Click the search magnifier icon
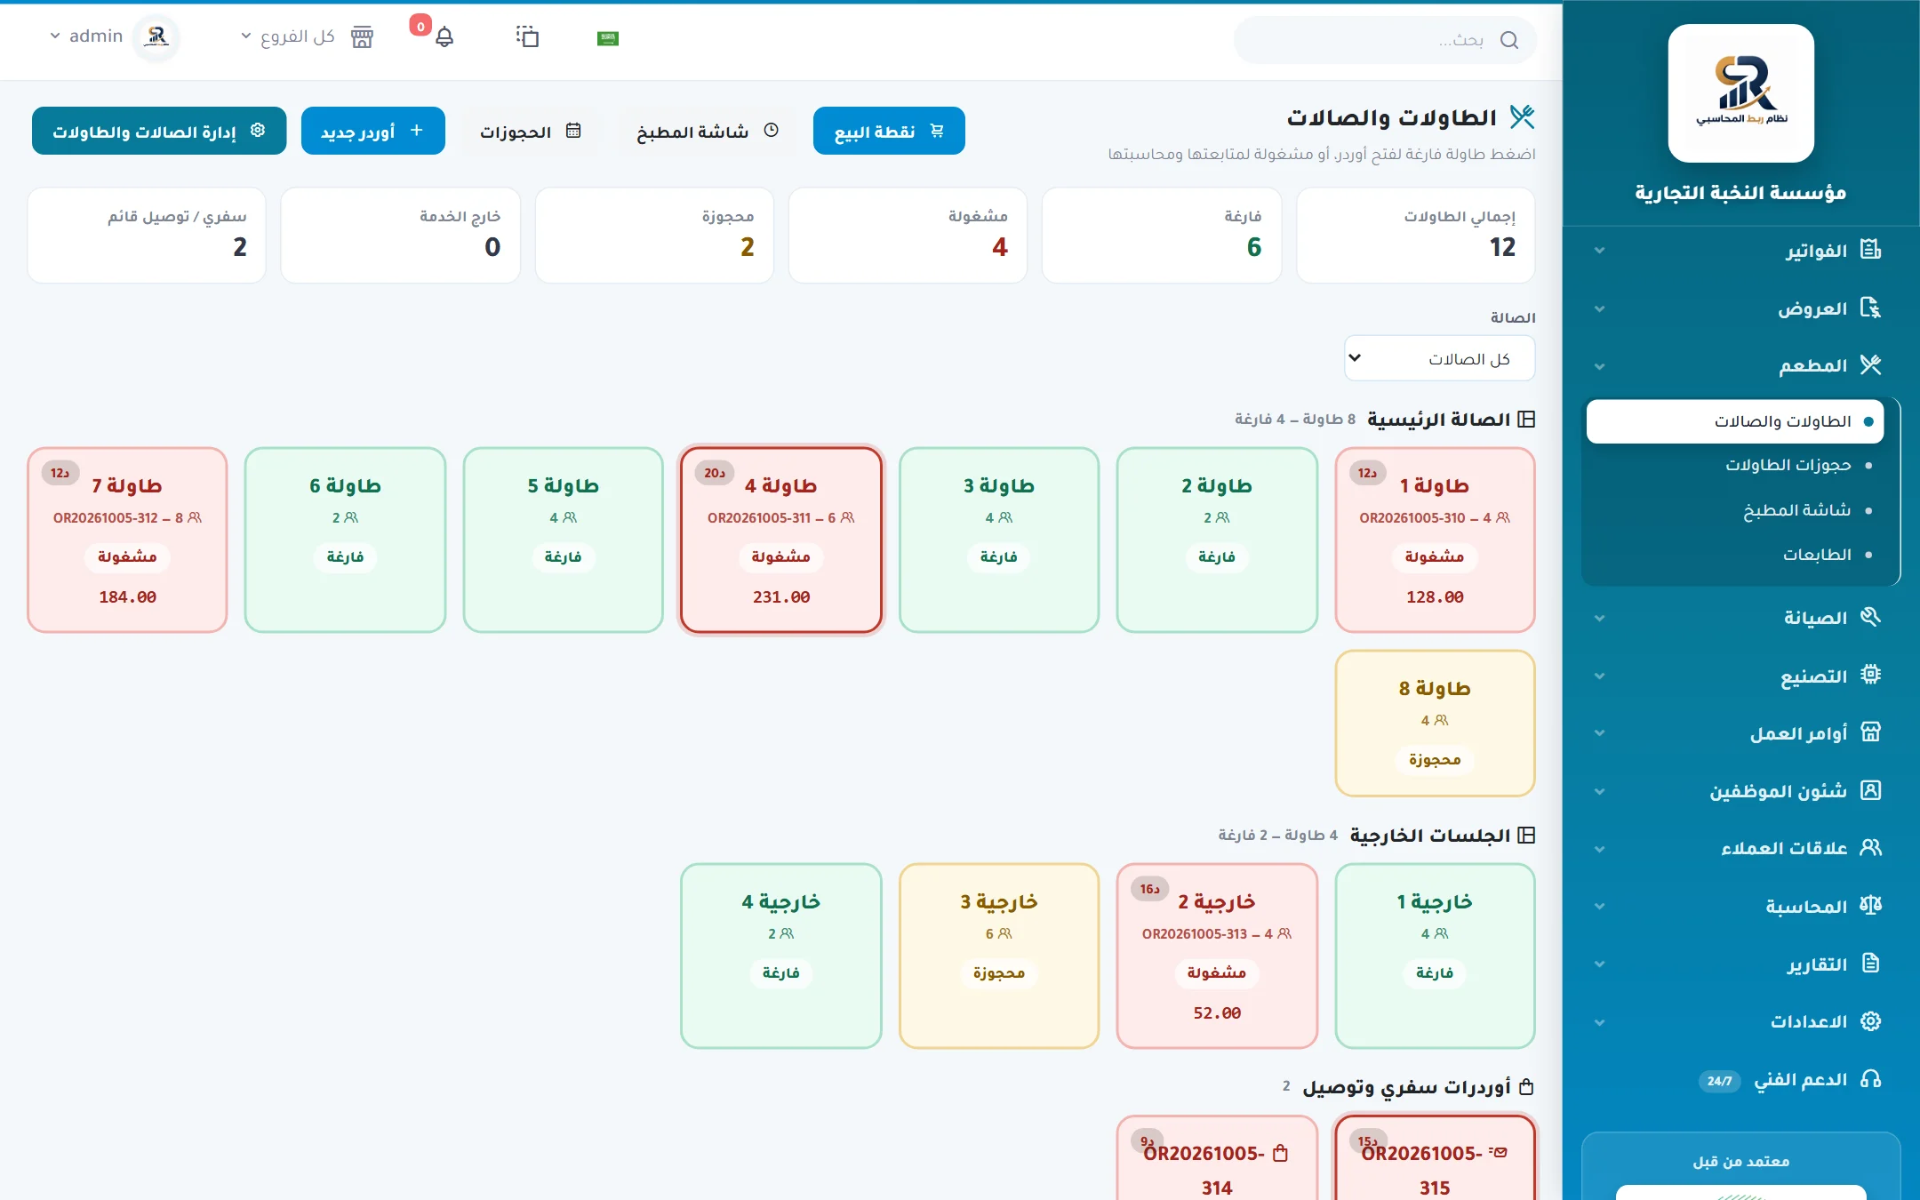Screen dimensions: 1920x1200 pos(1508,40)
